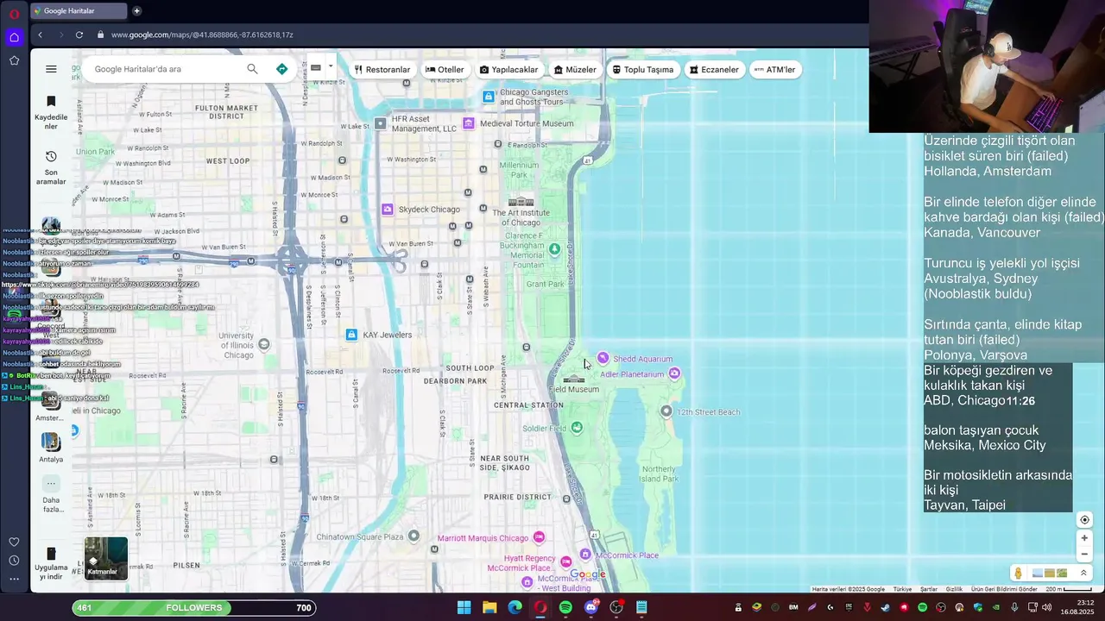
Task: Click The Art Institute of Chicago marker
Action: [x=521, y=202]
